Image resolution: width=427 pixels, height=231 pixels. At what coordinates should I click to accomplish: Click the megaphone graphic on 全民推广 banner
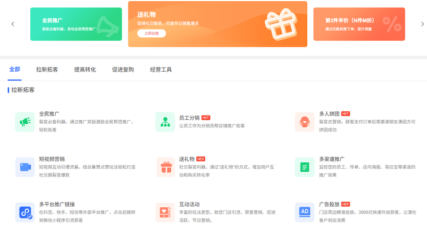coord(108,27)
